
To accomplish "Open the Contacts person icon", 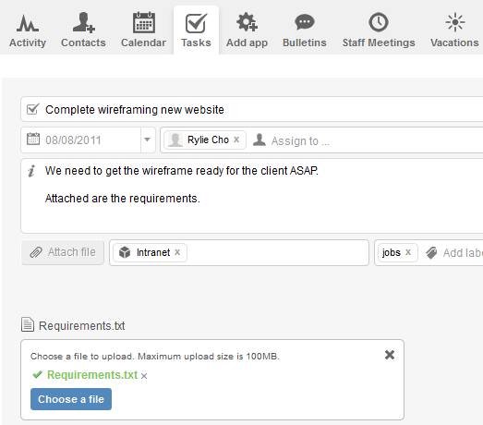I will [x=83, y=22].
